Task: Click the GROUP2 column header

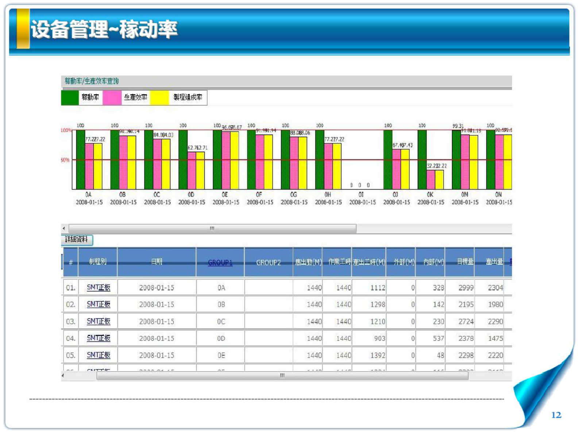Action: click(x=269, y=262)
